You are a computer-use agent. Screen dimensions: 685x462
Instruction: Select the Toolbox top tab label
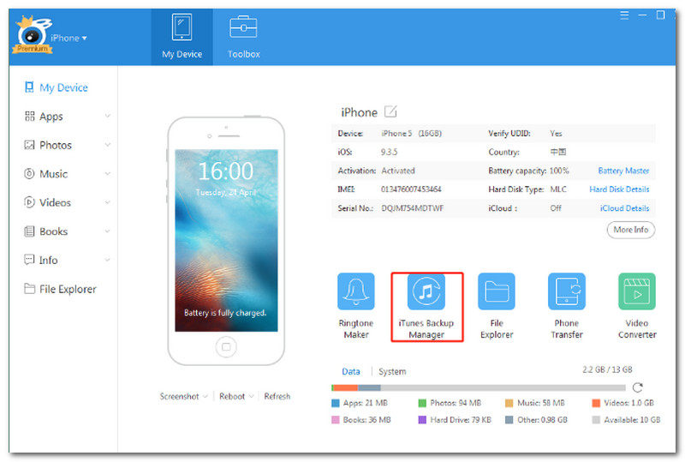coord(243,54)
